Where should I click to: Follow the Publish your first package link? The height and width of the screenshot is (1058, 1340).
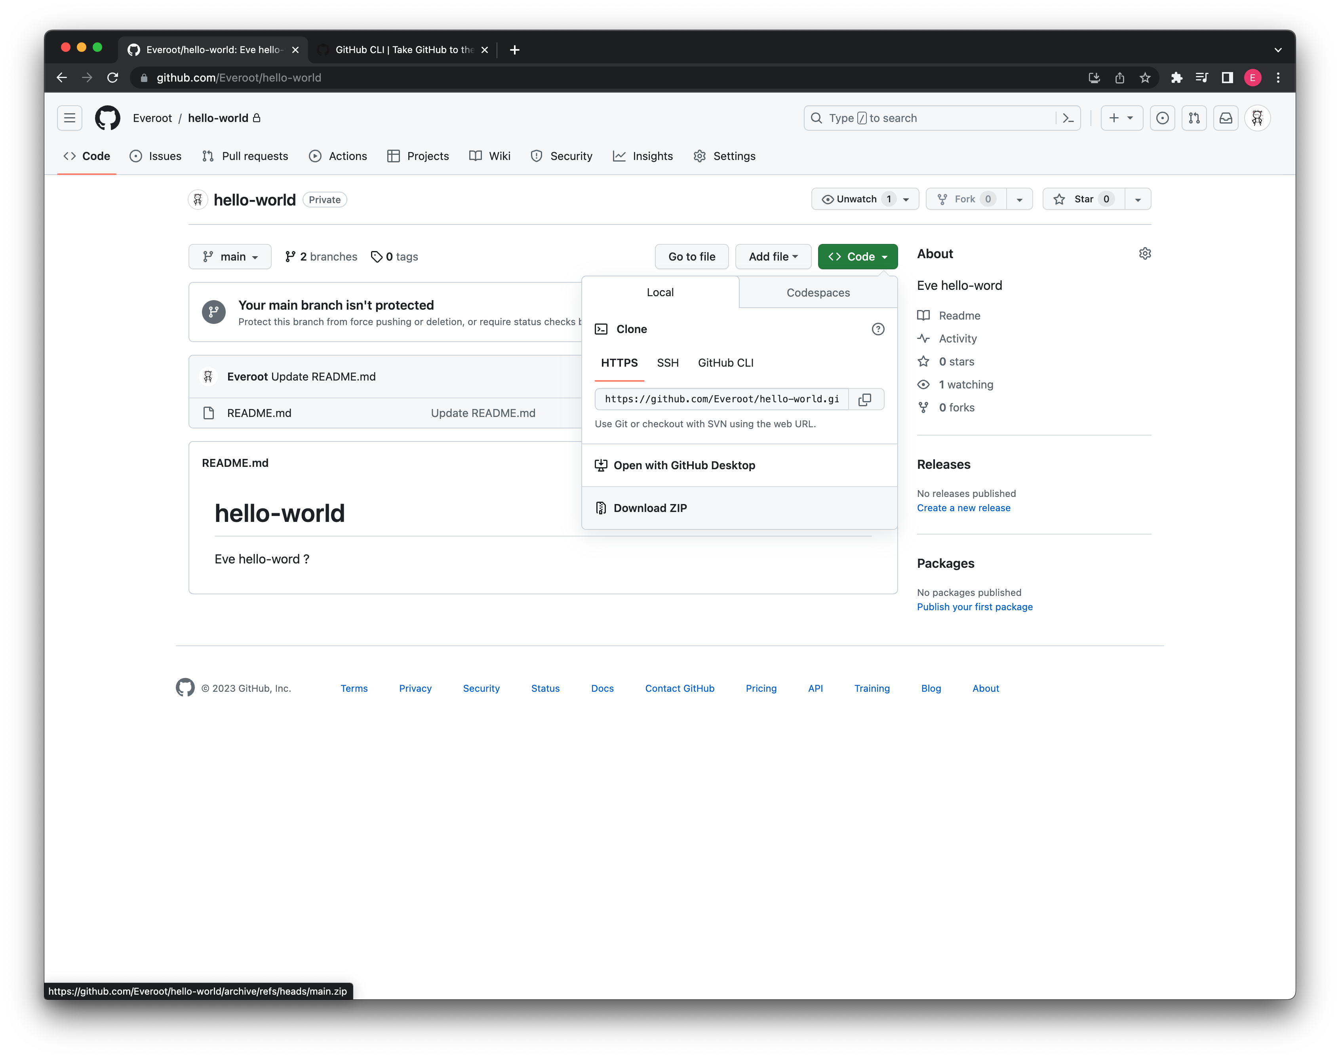[x=975, y=607]
